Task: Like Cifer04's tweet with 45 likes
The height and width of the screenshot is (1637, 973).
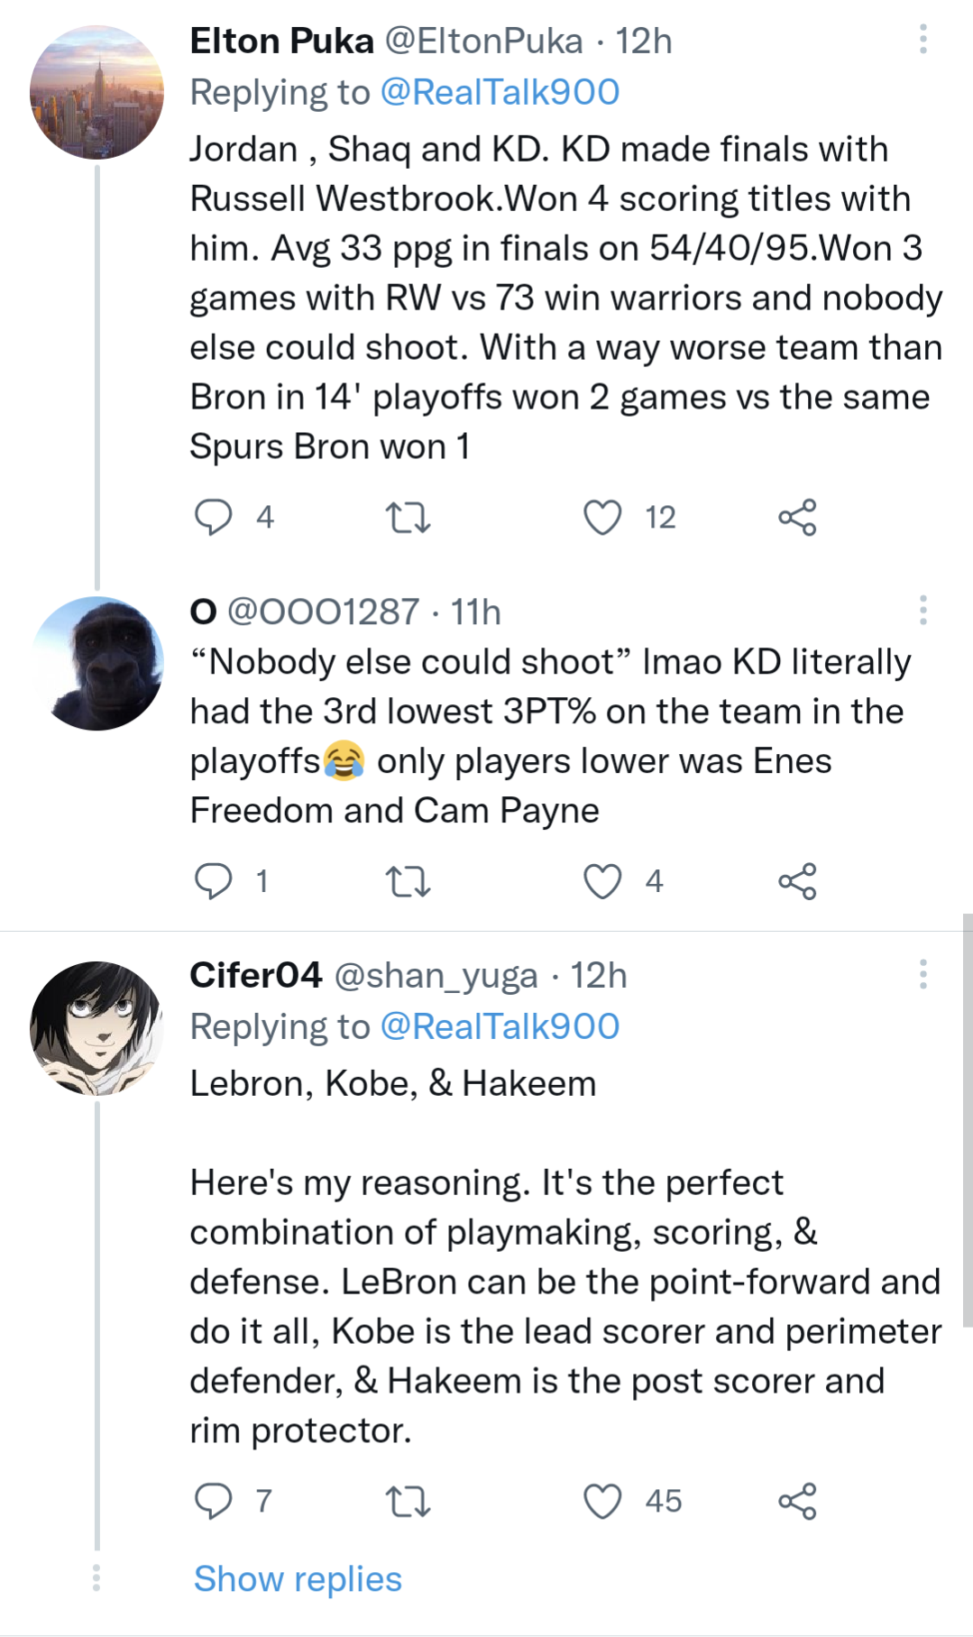Action: tap(602, 1501)
